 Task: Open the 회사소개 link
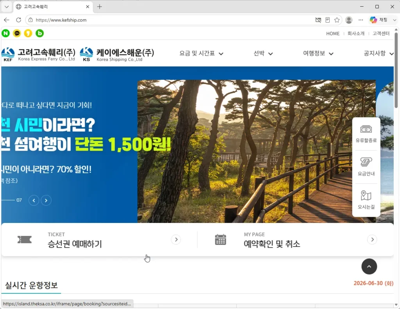click(356, 34)
